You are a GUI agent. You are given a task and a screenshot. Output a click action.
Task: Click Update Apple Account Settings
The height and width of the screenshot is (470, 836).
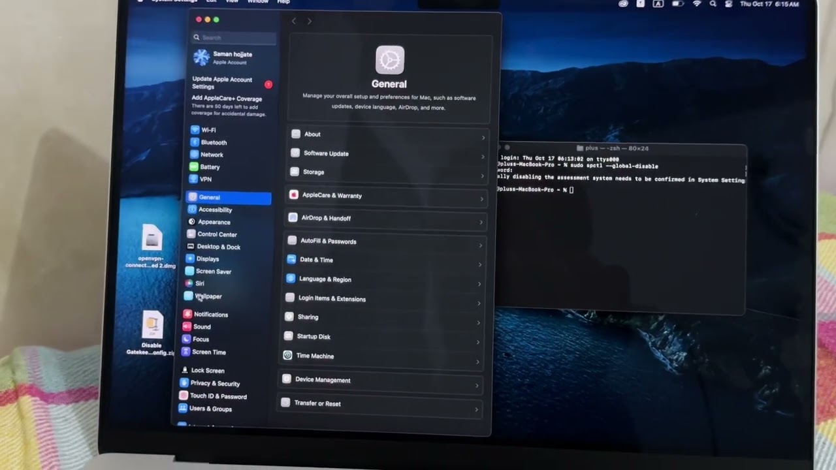pyautogui.click(x=231, y=83)
